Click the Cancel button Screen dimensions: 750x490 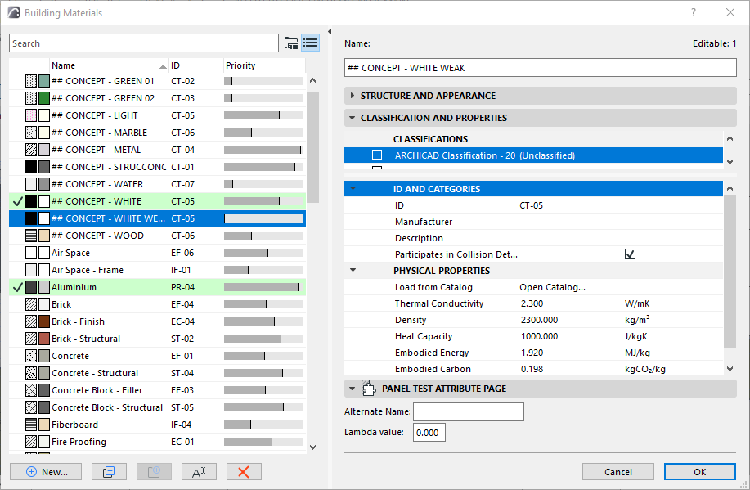[618, 472]
